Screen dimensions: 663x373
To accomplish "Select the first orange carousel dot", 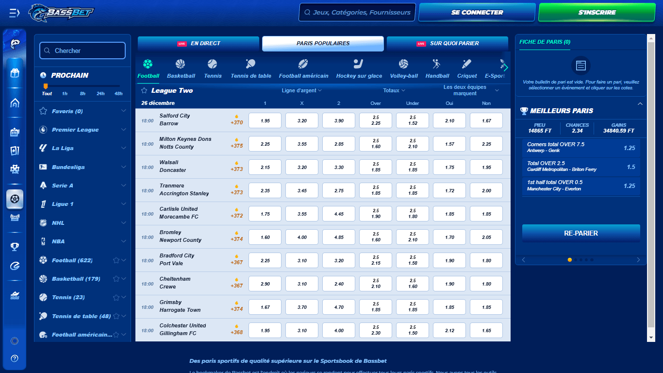I will coord(570,260).
